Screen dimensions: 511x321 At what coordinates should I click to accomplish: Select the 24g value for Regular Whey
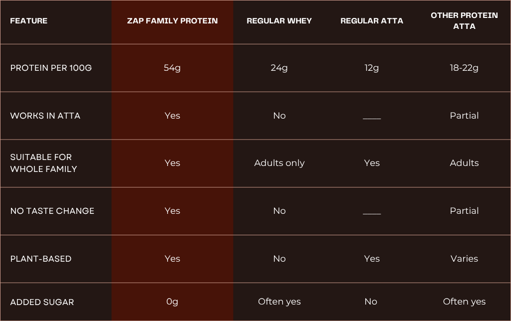tap(279, 68)
